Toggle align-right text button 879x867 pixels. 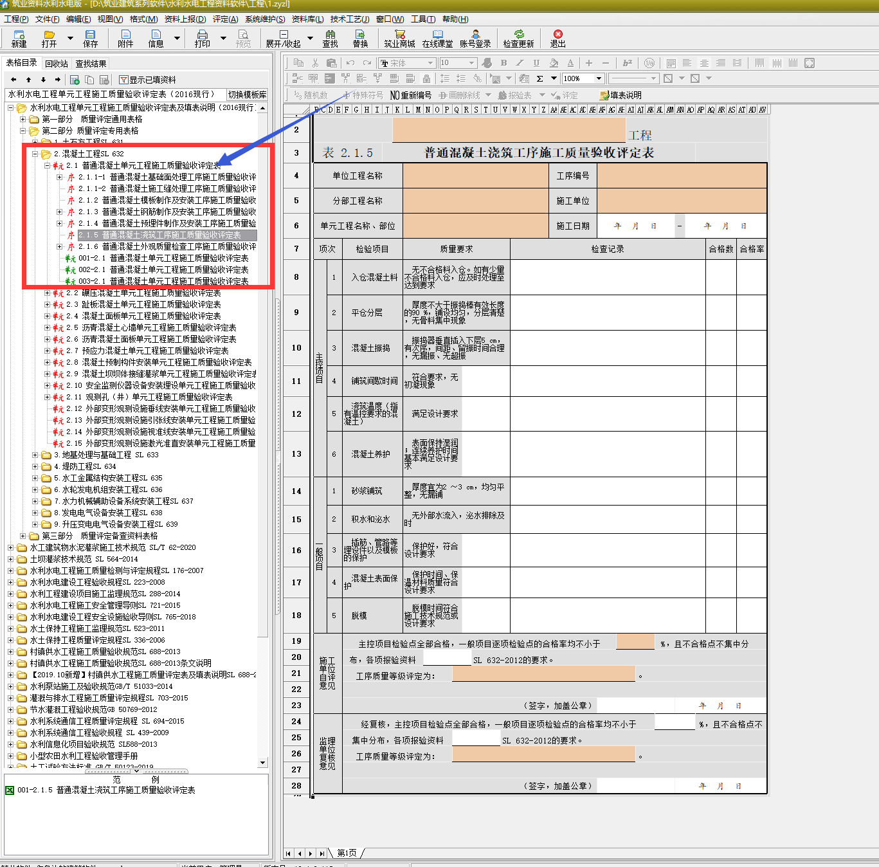tap(721, 63)
